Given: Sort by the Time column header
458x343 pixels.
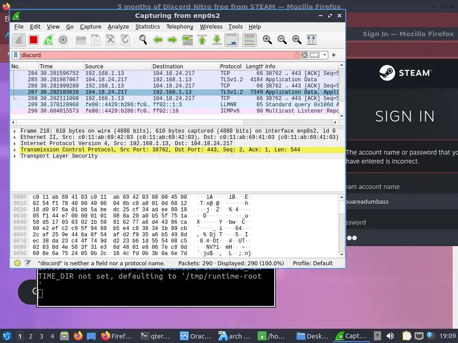Looking at the screenshot, I should tap(61, 66).
